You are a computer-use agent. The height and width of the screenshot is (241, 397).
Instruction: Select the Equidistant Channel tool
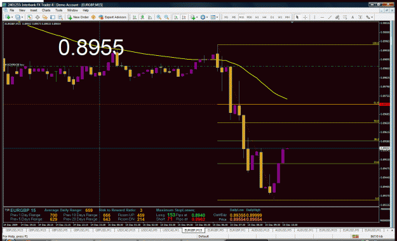[337, 17]
